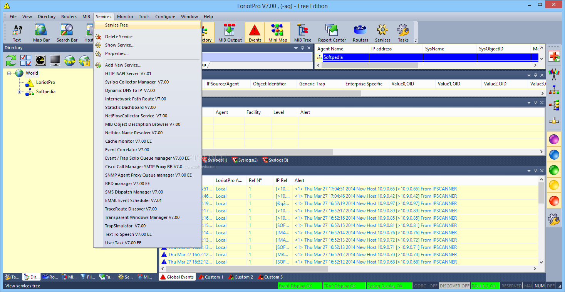This screenshot has width=565, height=292.
Task: Click the gear and wrench sidebar icon
Action: click(x=554, y=219)
